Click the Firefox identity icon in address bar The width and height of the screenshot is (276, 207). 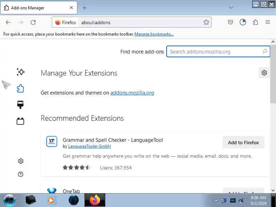click(58, 22)
